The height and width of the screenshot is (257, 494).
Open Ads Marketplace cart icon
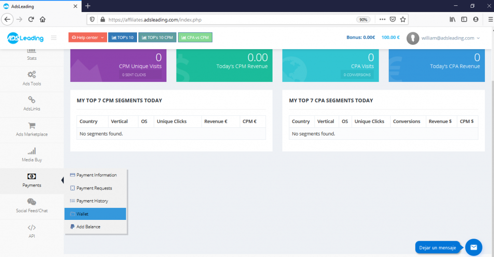tap(31, 126)
